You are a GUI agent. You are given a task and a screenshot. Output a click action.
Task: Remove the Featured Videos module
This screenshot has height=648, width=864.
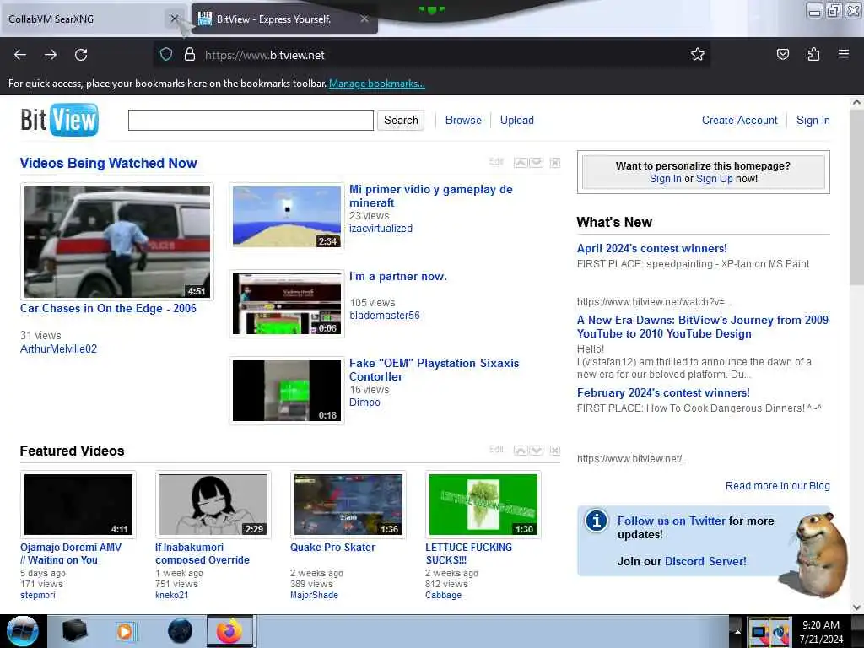coord(555,451)
